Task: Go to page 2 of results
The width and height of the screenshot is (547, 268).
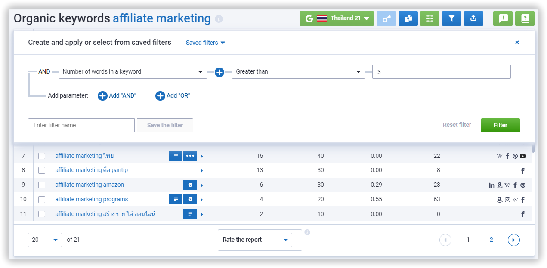Action: click(491, 240)
